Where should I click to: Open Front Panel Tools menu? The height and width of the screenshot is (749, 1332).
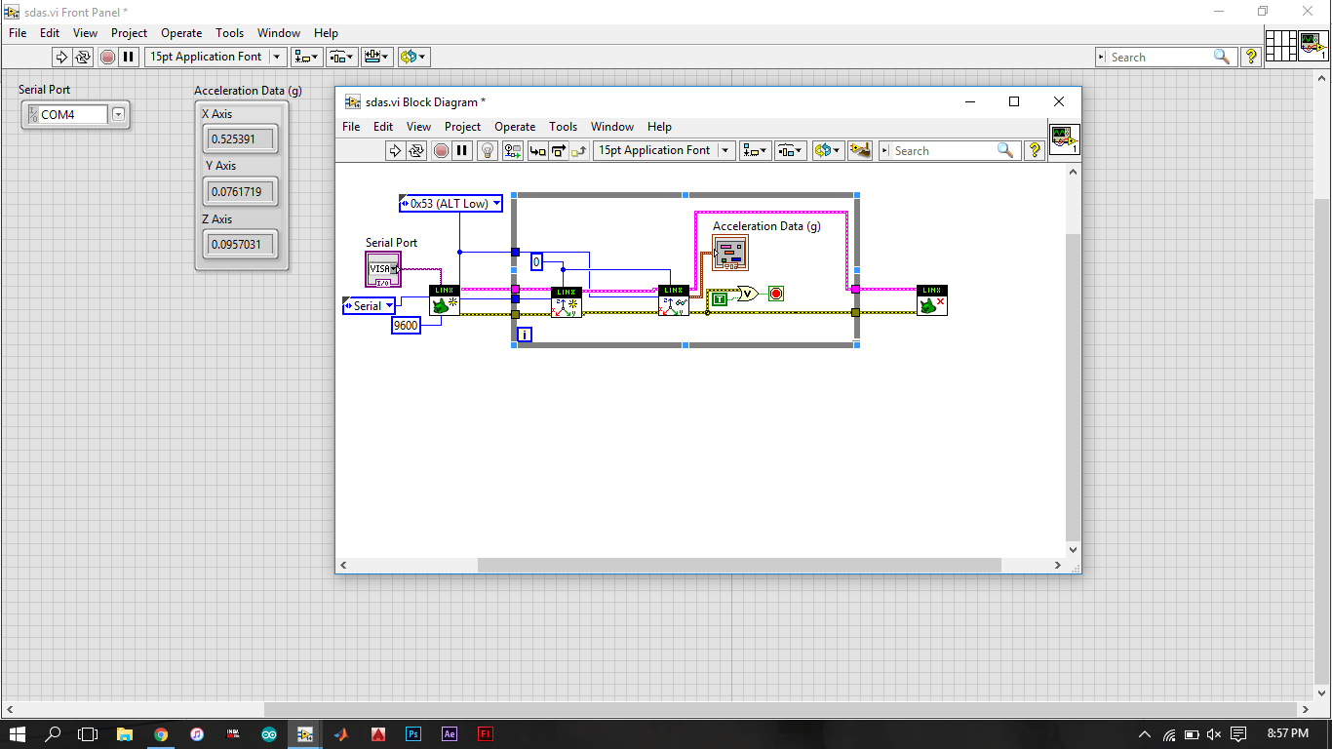[x=230, y=33]
